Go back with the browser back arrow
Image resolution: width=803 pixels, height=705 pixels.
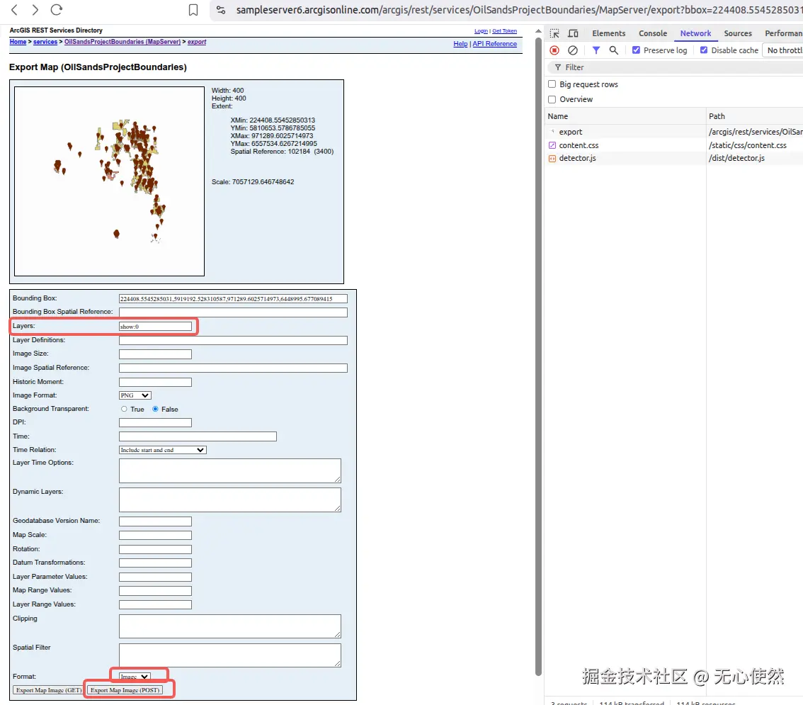[14, 10]
